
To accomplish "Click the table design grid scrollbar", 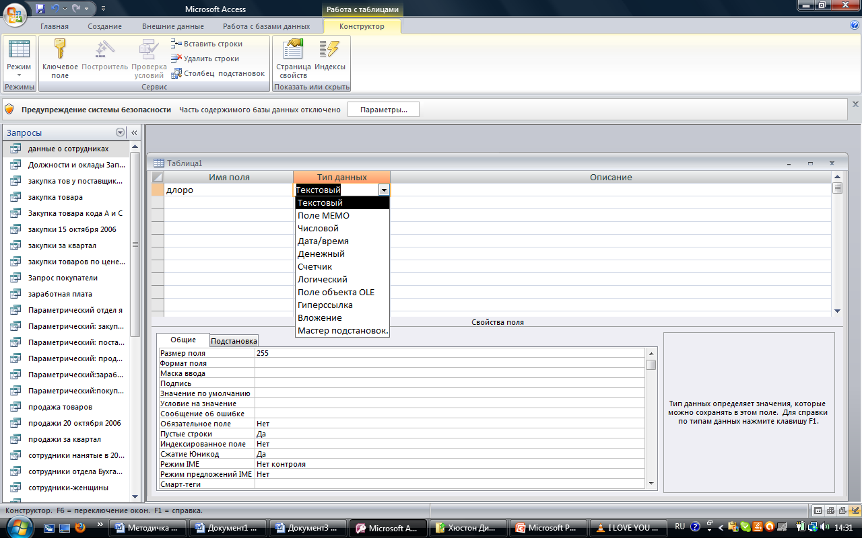I will (838, 244).
